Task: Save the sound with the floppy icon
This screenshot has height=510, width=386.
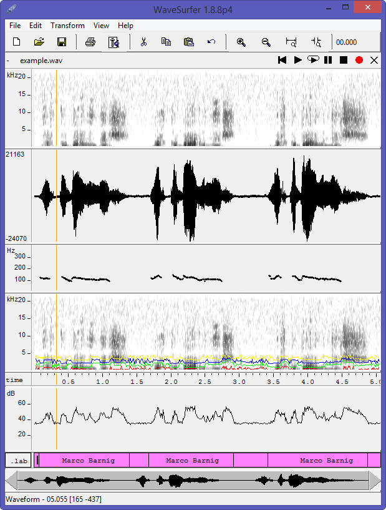Action: coord(62,42)
